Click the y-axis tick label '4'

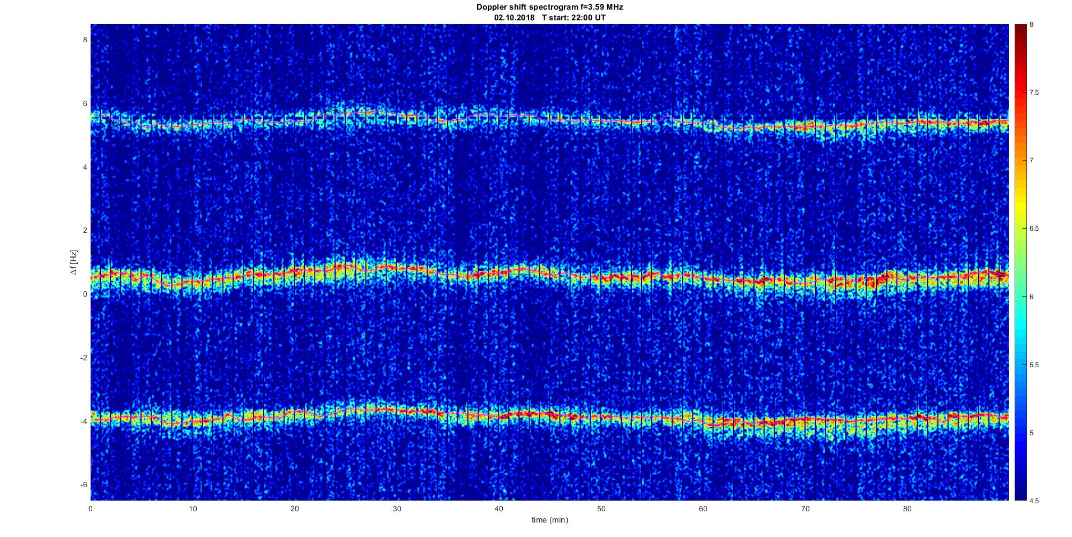pyautogui.click(x=85, y=167)
